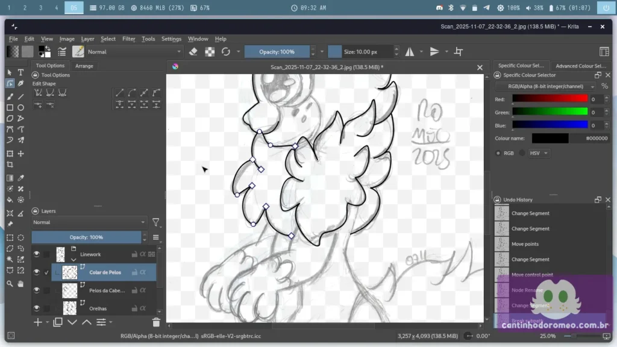
Task: Open the layer blending mode Normal dropdown
Action: (x=89, y=222)
